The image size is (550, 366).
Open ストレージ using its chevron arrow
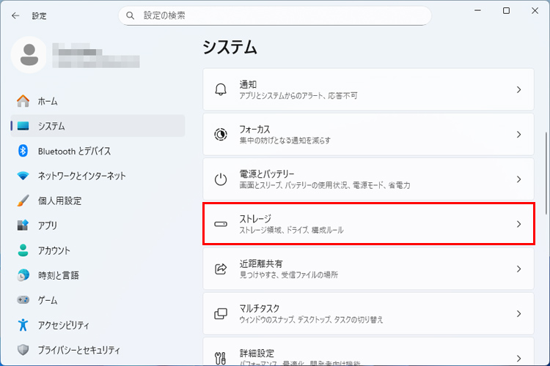(x=518, y=224)
